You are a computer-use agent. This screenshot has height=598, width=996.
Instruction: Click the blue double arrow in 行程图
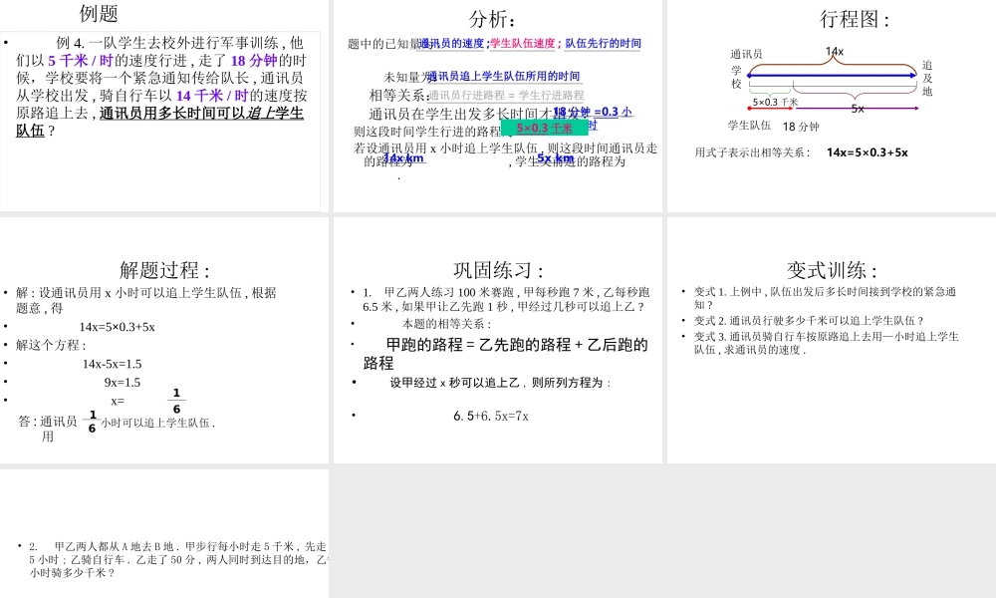pos(832,76)
